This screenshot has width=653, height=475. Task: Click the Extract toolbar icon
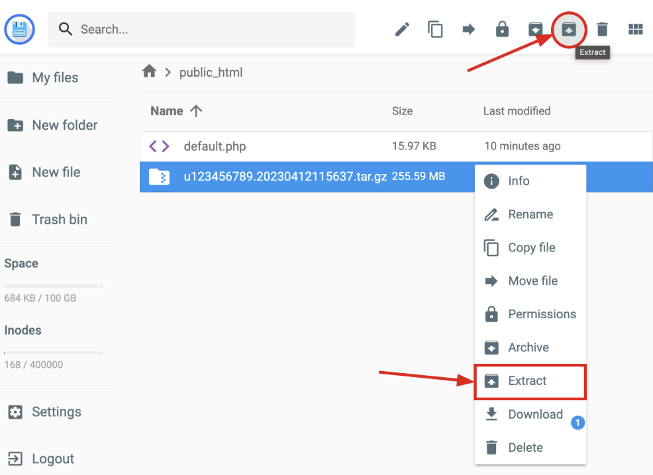coord(569,29)
